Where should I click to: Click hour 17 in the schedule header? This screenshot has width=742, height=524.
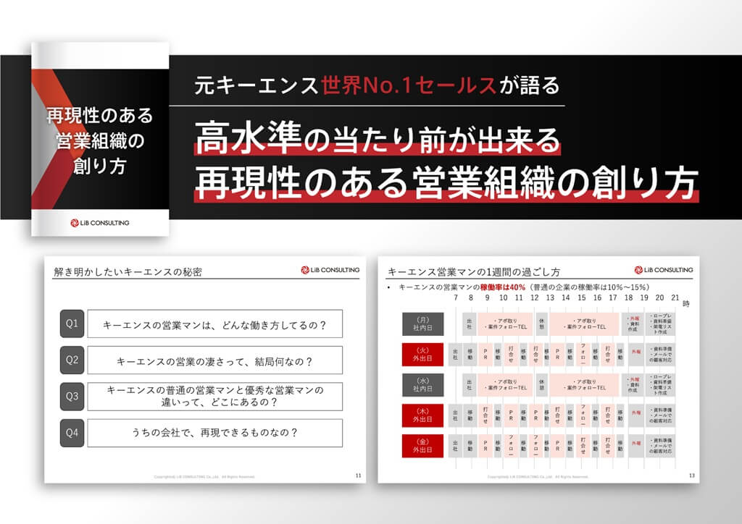pos(613,297)
